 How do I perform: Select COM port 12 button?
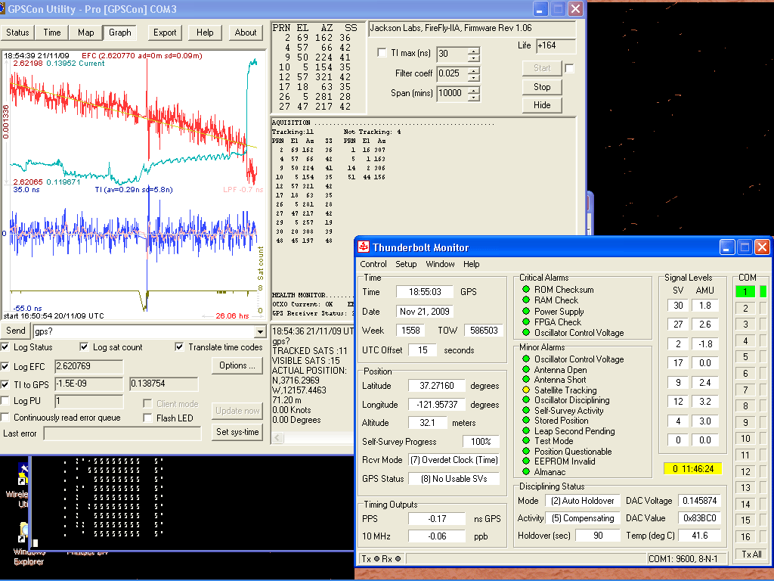point(745,471)
